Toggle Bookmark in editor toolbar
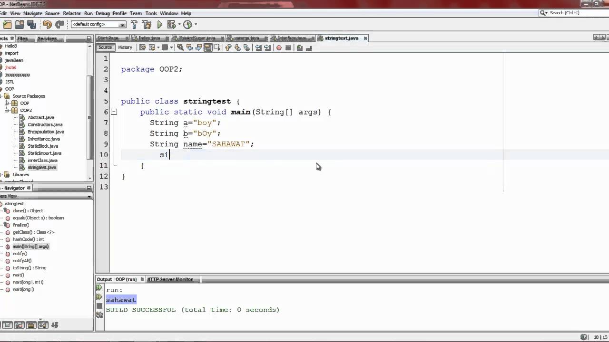 246,47
